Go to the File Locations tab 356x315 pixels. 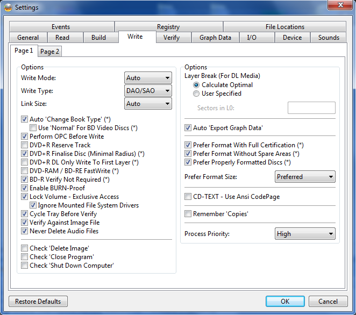pos(284,27)
